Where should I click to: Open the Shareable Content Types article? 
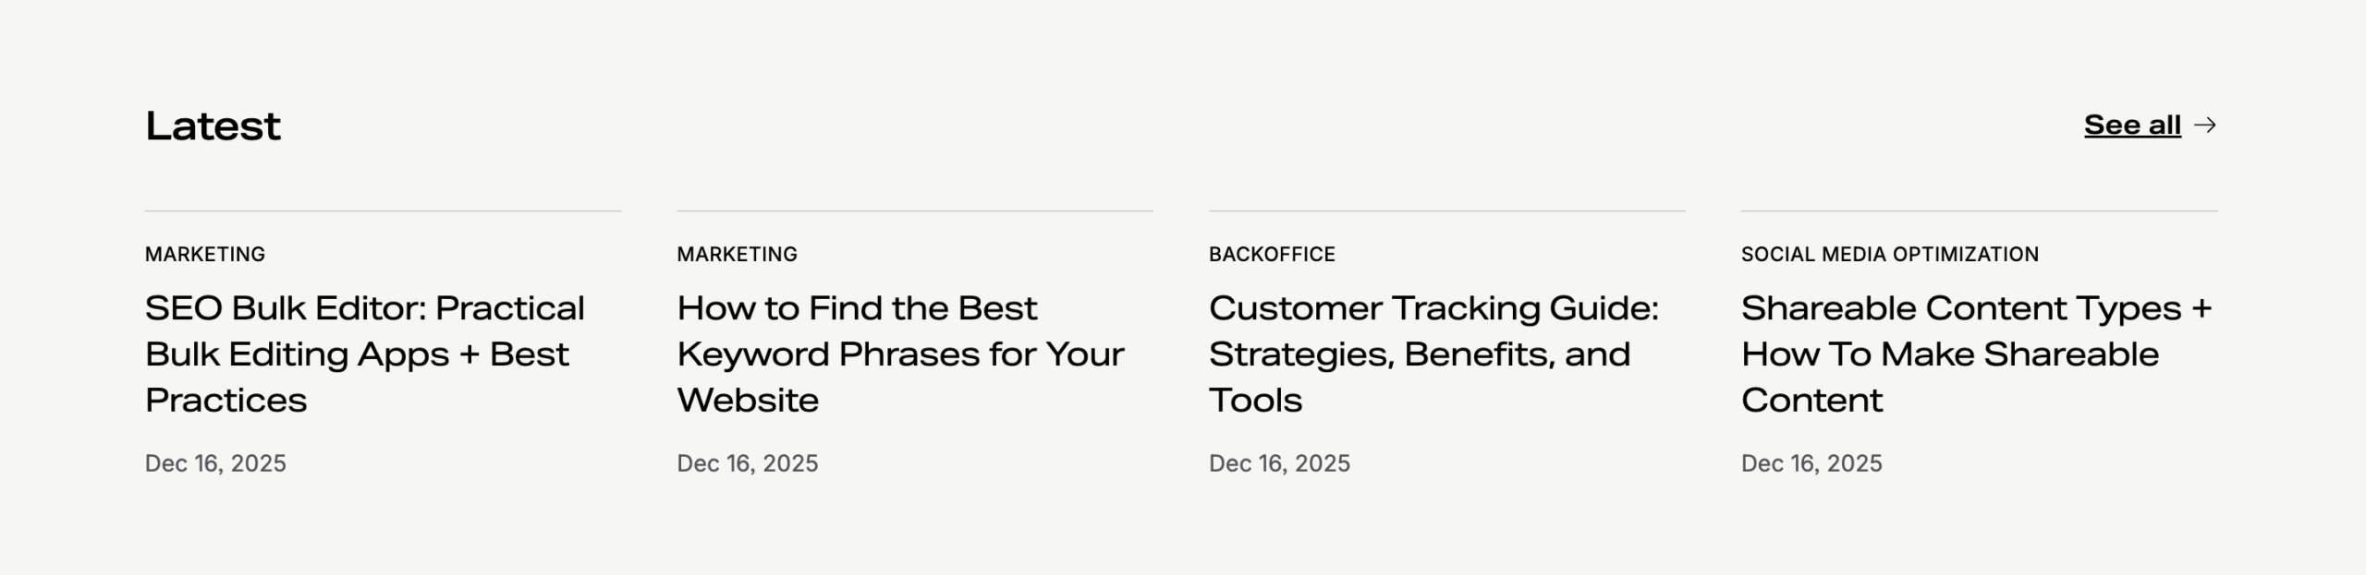click(1976, 353)
